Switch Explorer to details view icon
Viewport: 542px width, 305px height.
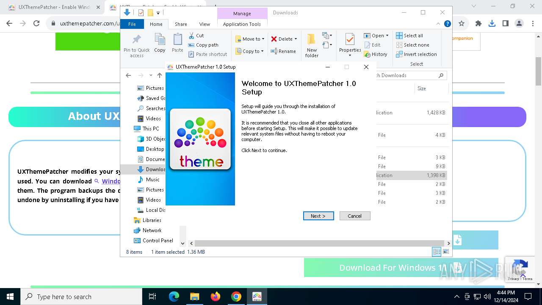pos(437,252)
